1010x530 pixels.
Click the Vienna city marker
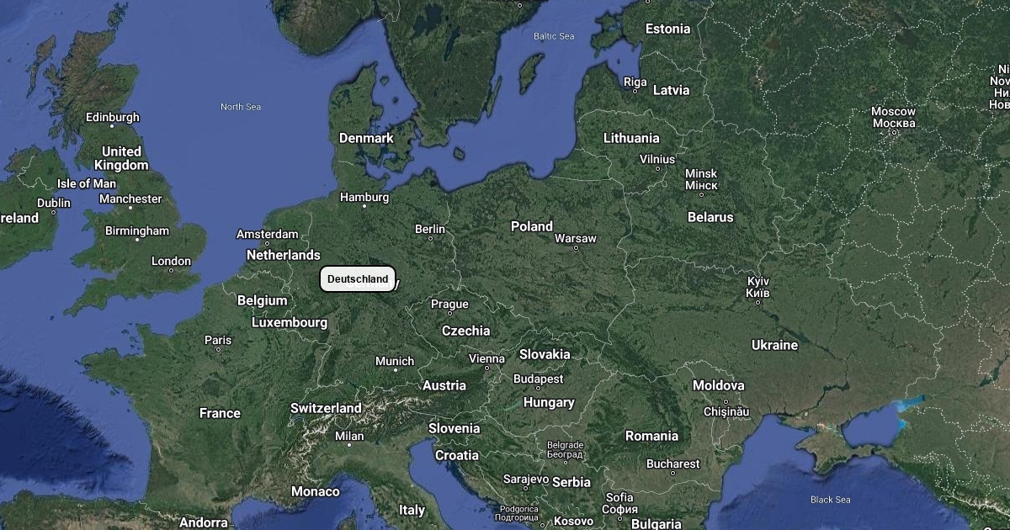[486, 368]
